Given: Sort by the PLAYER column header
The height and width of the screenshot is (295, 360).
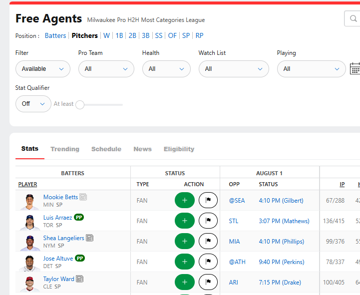Looking at the screenshot, I should coord(27,184).
